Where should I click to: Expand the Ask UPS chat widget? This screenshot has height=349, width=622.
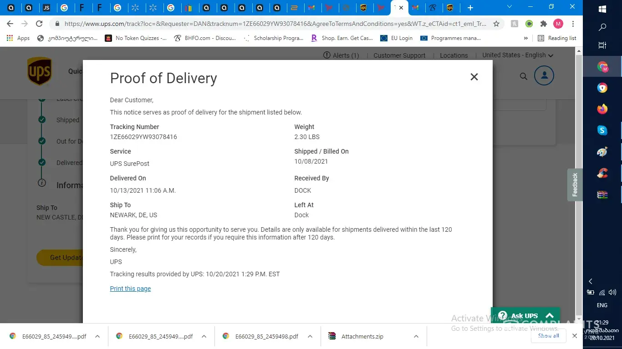pos(550,315)
